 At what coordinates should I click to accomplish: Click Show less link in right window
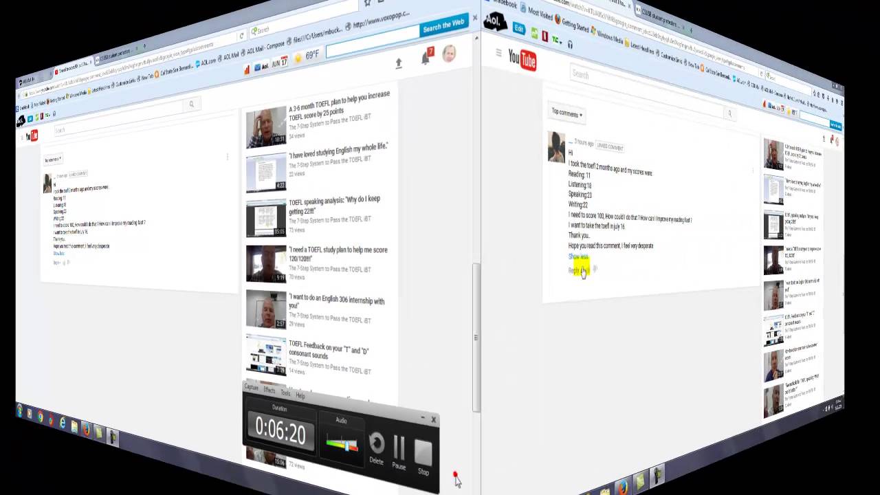point(578,256)
